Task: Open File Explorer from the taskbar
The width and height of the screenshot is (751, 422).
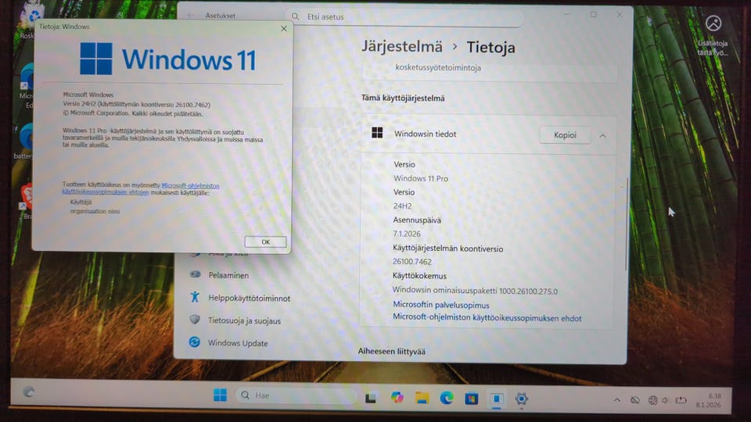Action: coord(422,398)
